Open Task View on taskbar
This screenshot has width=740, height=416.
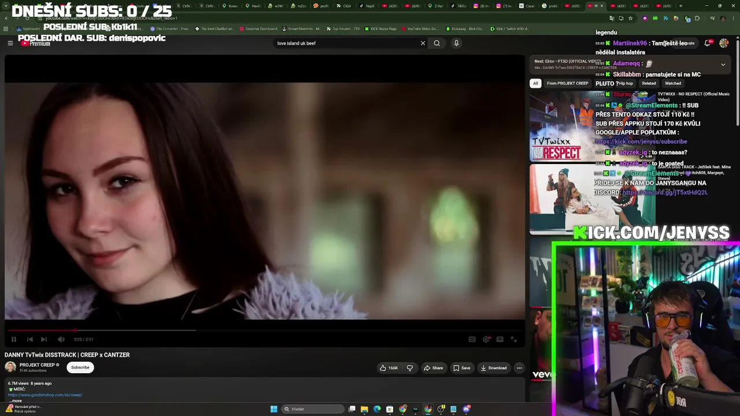[351, 409]
